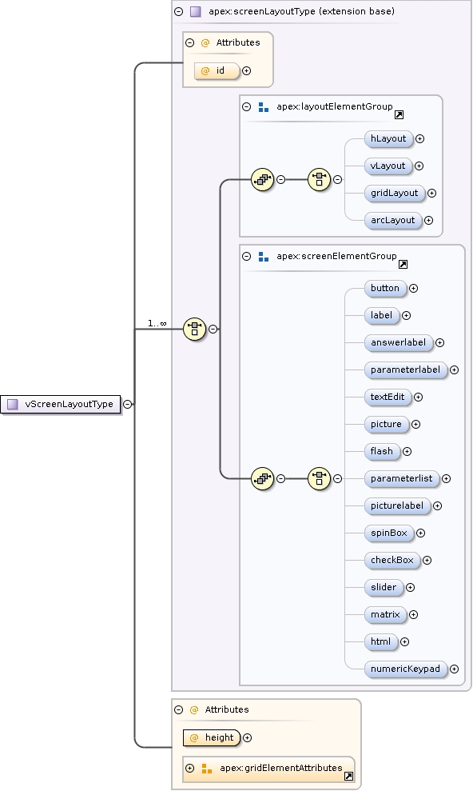Follow the apex:screenElementGroup reference arrow icon
Viewport: 473px width, 791px height.
(403, 265)
